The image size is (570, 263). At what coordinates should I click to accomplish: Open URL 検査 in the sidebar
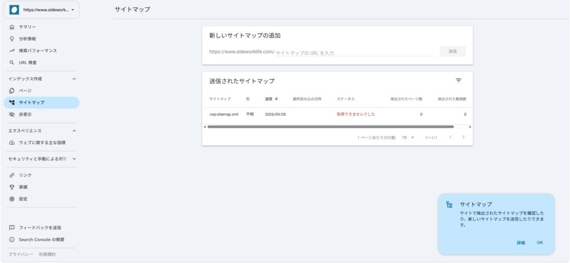tap(41, 62)
